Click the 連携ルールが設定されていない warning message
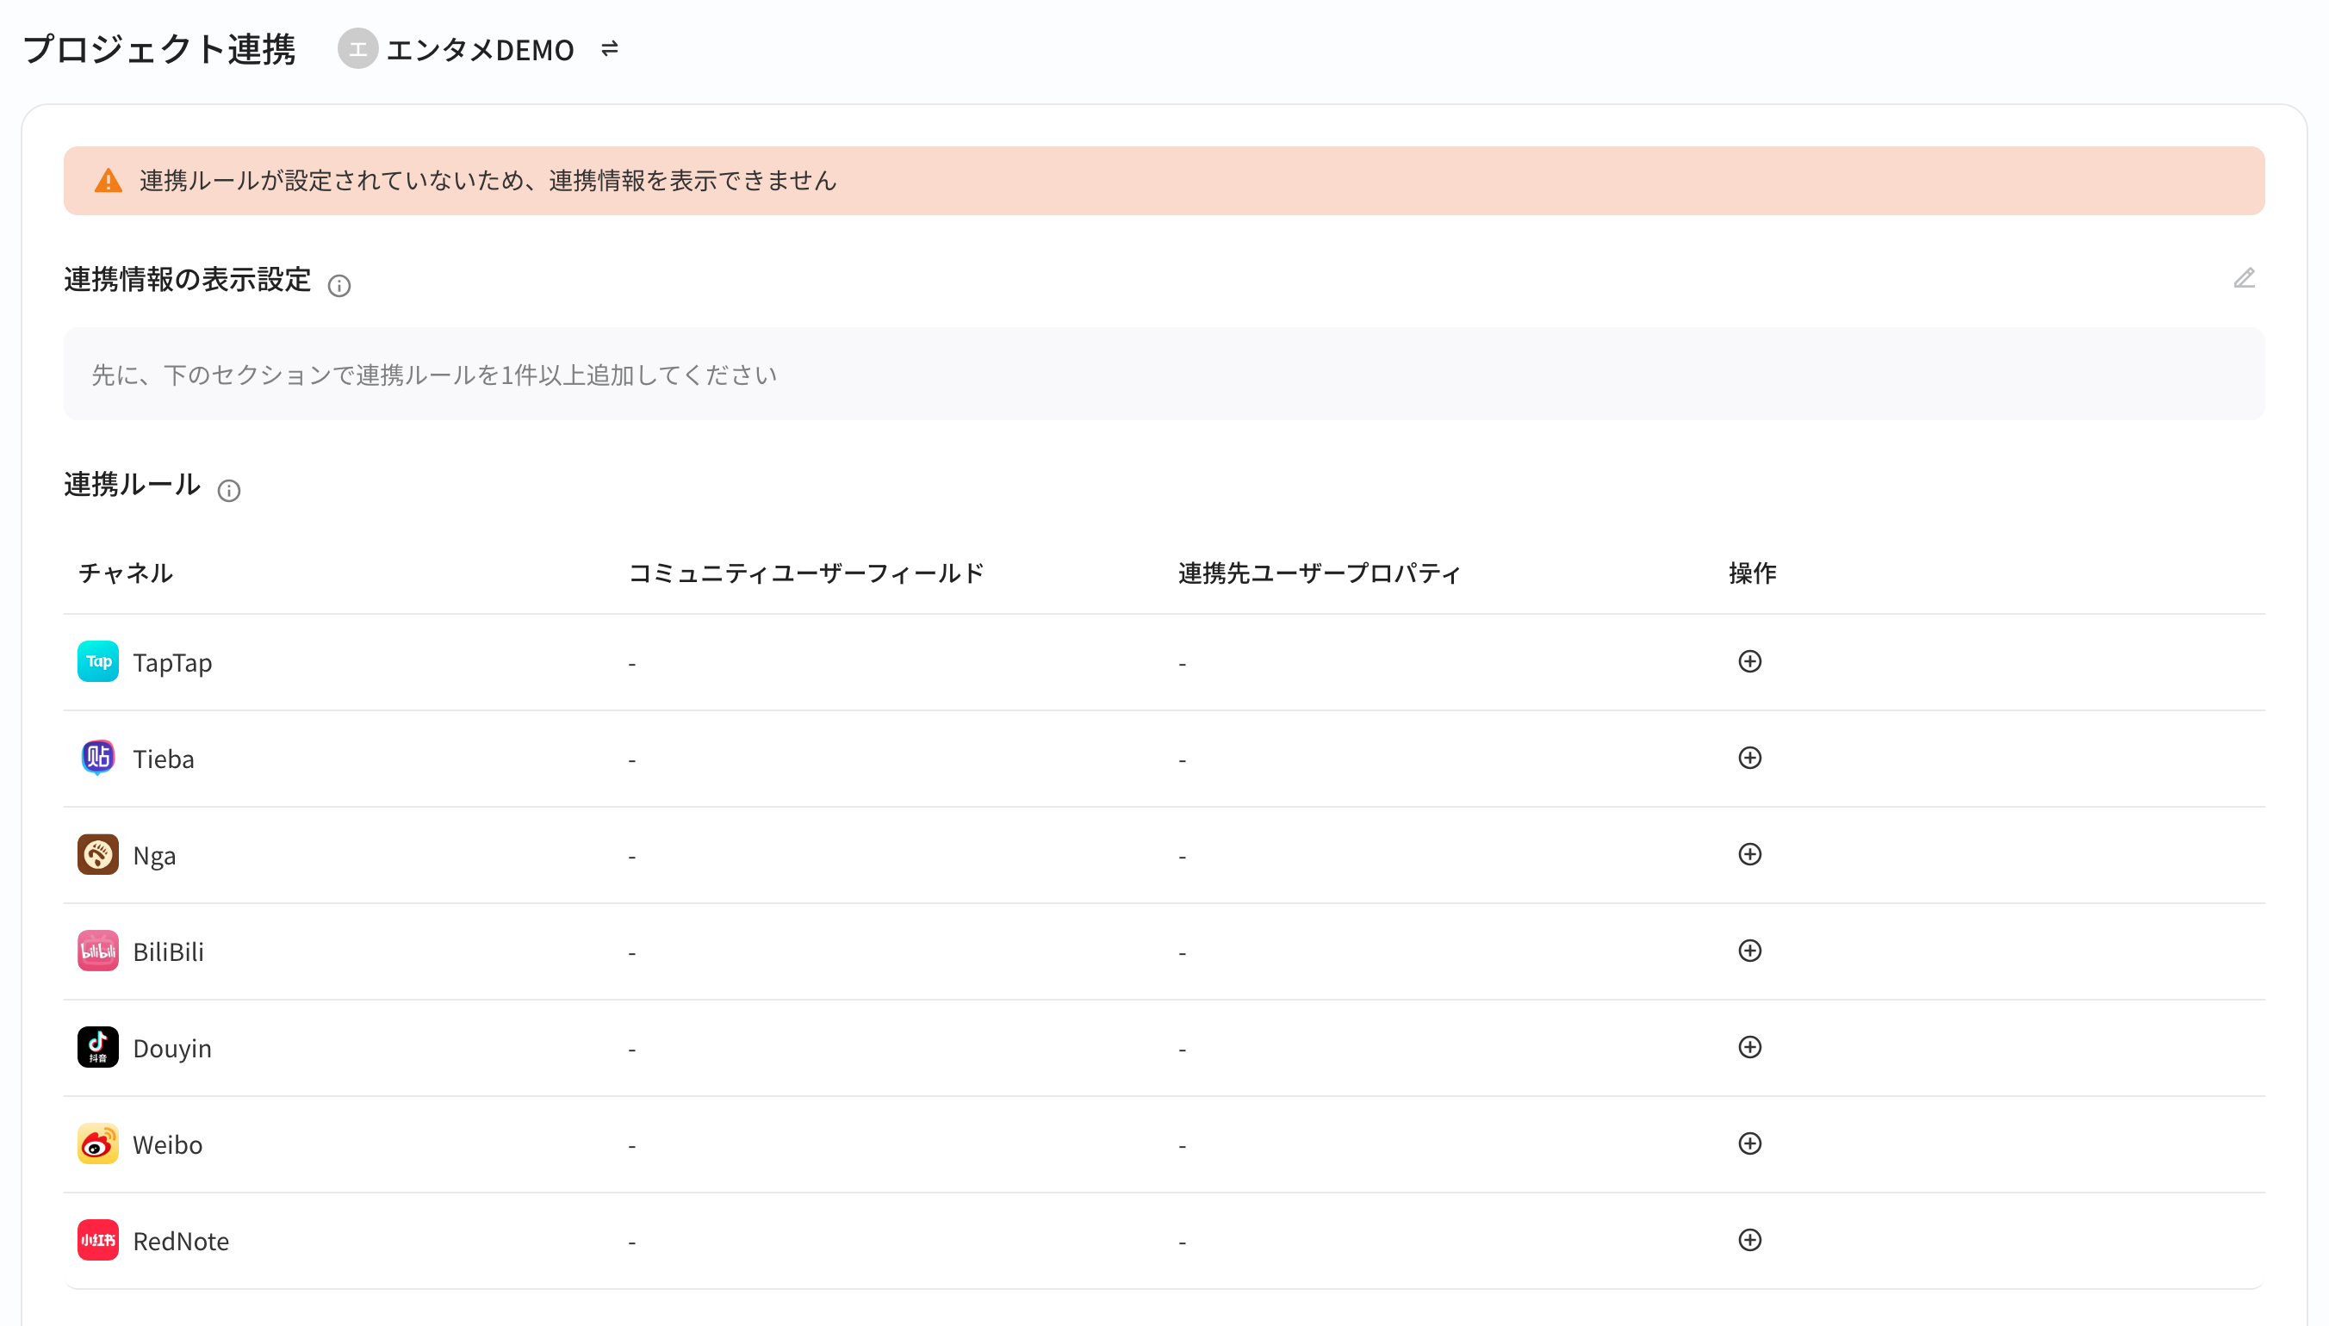The image size is (2329, 1326). (x=488, y=180)
